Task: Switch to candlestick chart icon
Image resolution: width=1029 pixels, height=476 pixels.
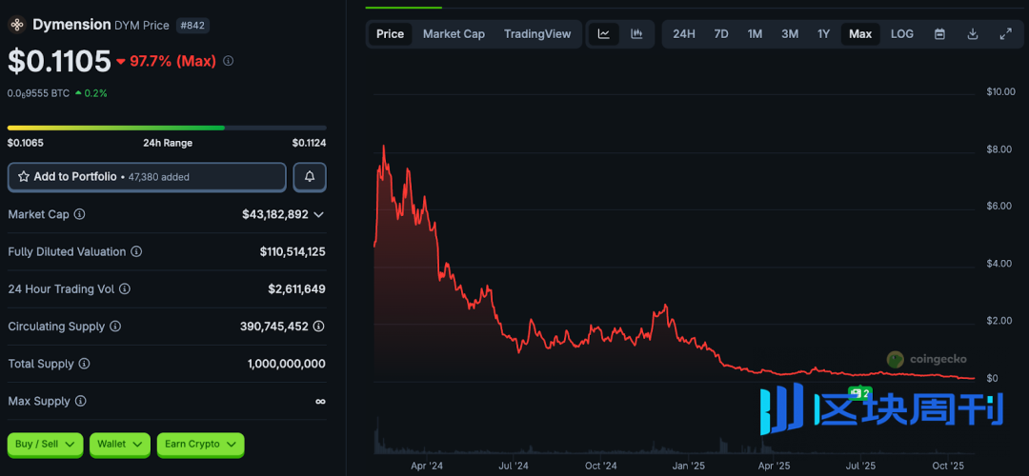Action: [x=636, y=34]
